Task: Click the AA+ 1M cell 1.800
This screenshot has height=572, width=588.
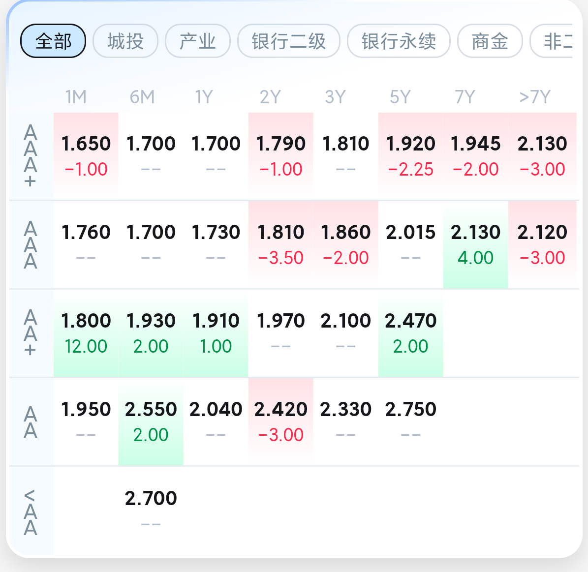Action: pyautogui.click(x=86, y=333)
